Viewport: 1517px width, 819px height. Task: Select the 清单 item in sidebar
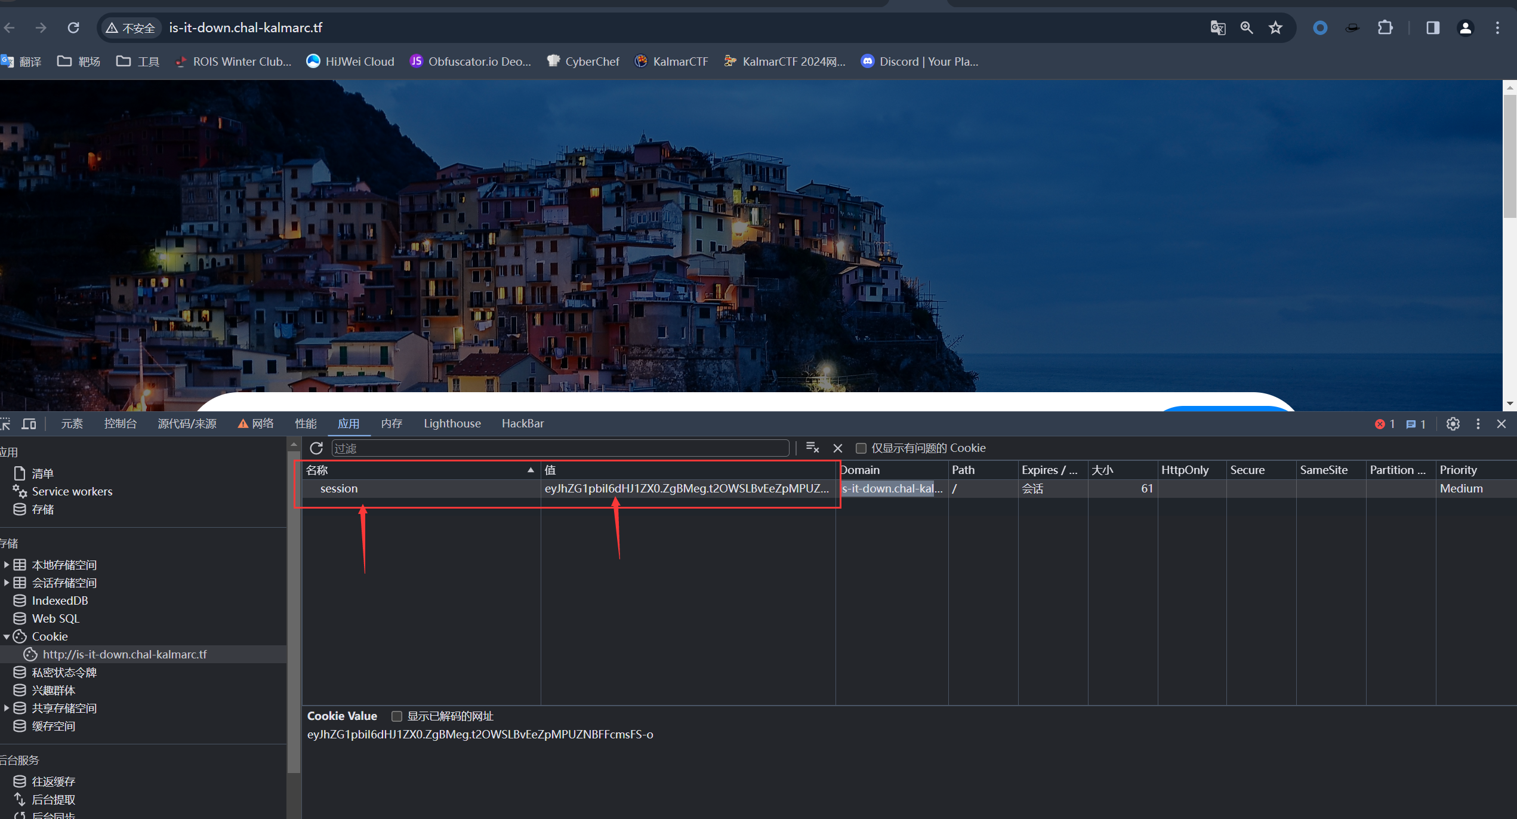pos(42,473)
